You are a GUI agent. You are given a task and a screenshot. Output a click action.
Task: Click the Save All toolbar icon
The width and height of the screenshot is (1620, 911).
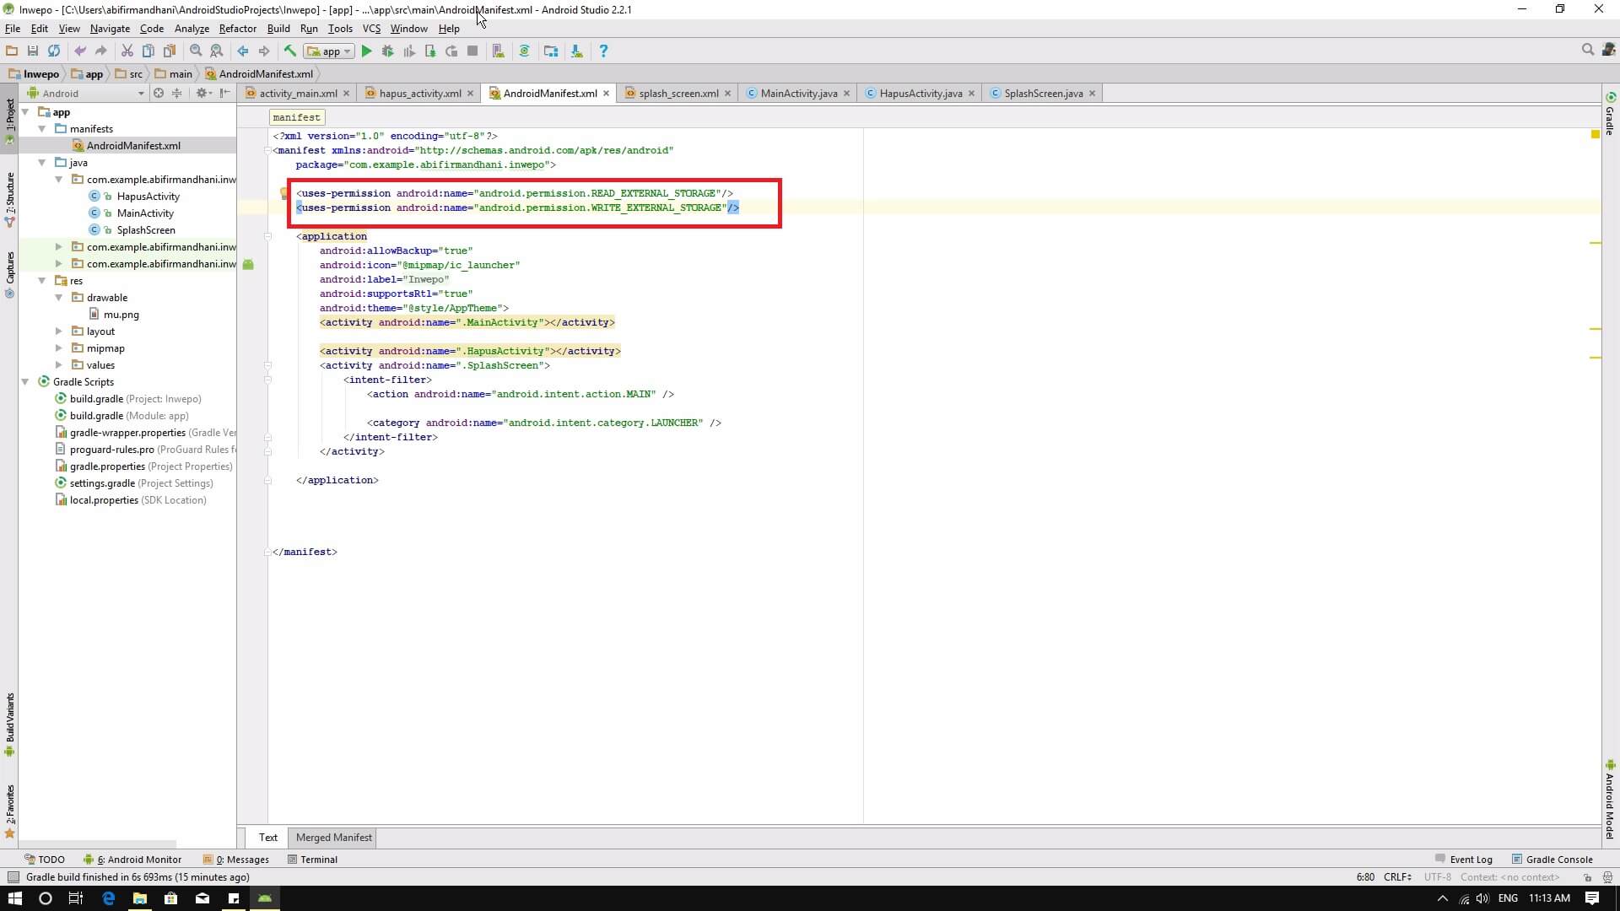click(33, 51)
